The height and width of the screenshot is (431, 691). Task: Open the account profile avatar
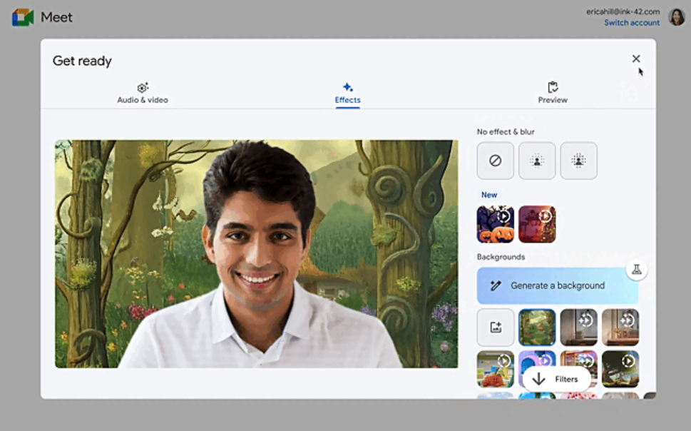[676, 16]
